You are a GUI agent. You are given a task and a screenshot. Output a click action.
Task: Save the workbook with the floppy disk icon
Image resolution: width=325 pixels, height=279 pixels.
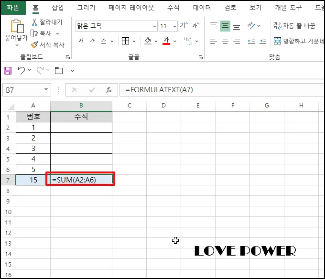tap(8, 71)
